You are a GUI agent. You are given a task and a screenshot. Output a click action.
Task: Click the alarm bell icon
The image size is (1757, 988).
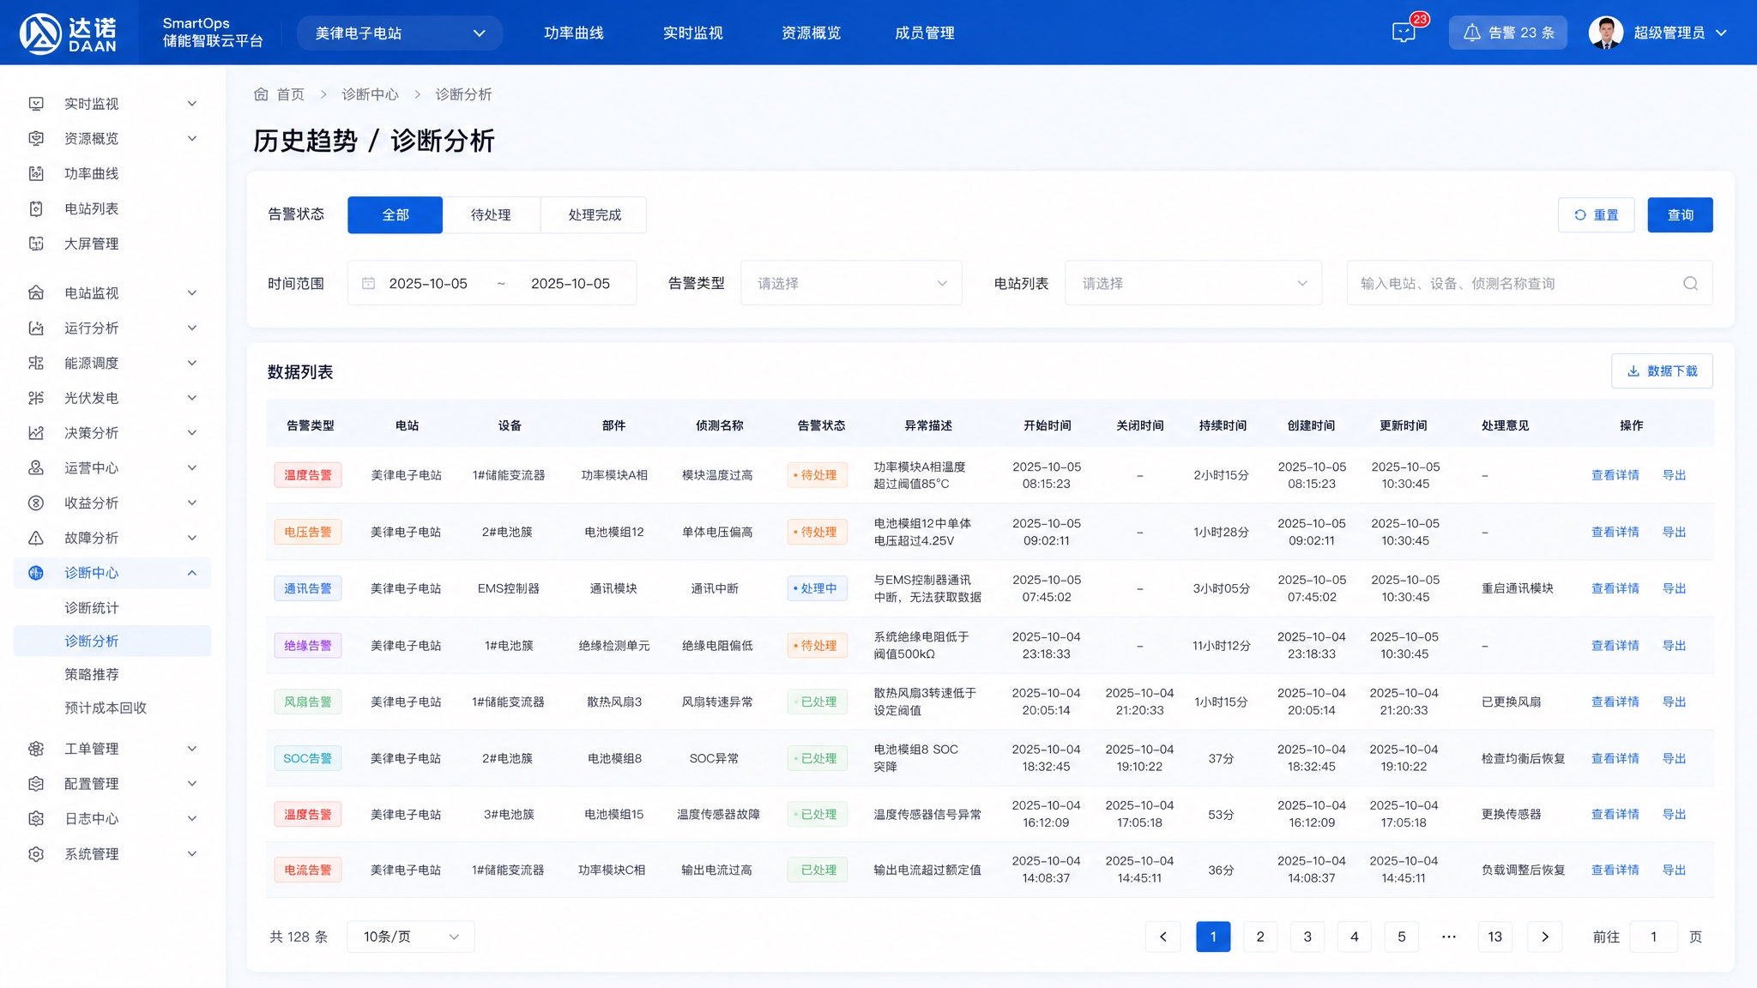click(x=1472, y=33)
